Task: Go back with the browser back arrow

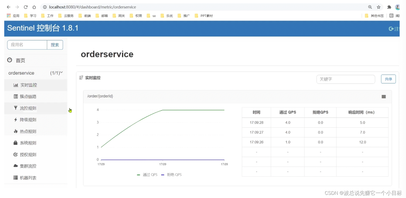Action: [8, 7]
